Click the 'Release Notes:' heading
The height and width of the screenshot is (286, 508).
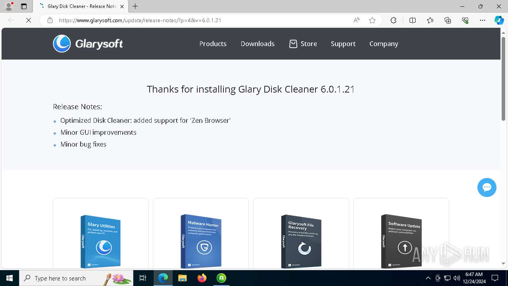coord(77,106)
